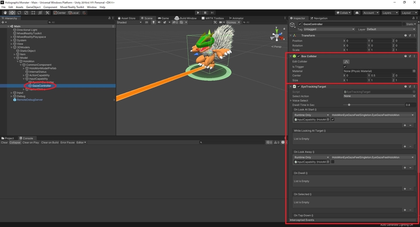420x227 pixels.
Task: Uncheck the Is Trigger checkbox
Action: 345,67
